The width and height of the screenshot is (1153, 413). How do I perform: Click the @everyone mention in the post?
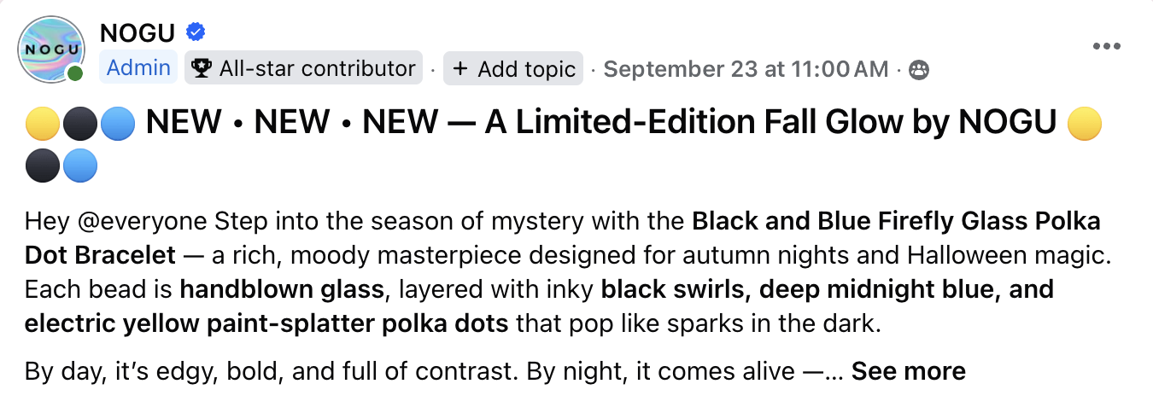pos(136,222)
